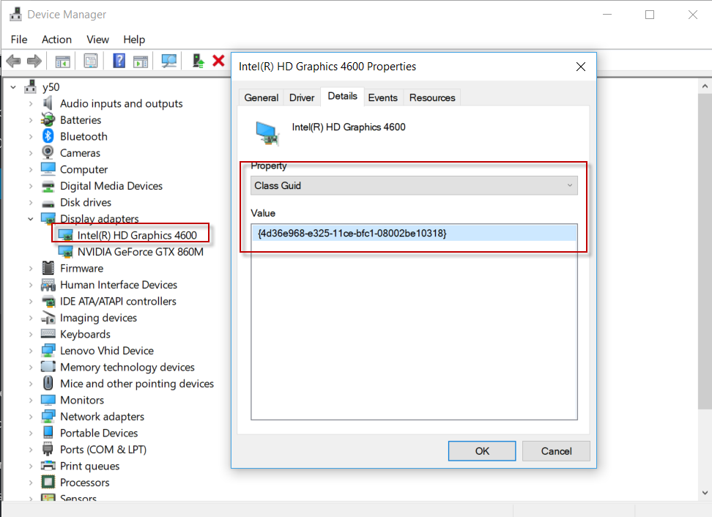Maximize the Device Manager window

pyautogui.click(x=650, y=15)
